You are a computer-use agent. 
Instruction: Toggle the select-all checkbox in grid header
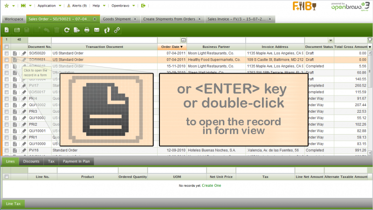tap(7, 47)
